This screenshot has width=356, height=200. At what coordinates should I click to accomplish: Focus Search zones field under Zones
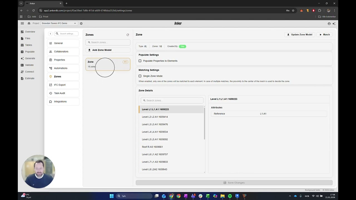pyautogui.click(x=108, y=42)
